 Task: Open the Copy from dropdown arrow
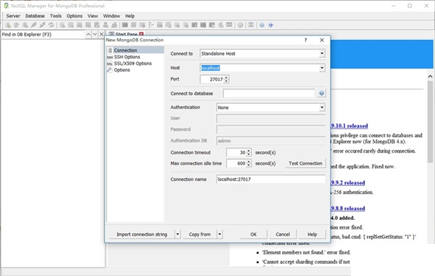[220, 235]
